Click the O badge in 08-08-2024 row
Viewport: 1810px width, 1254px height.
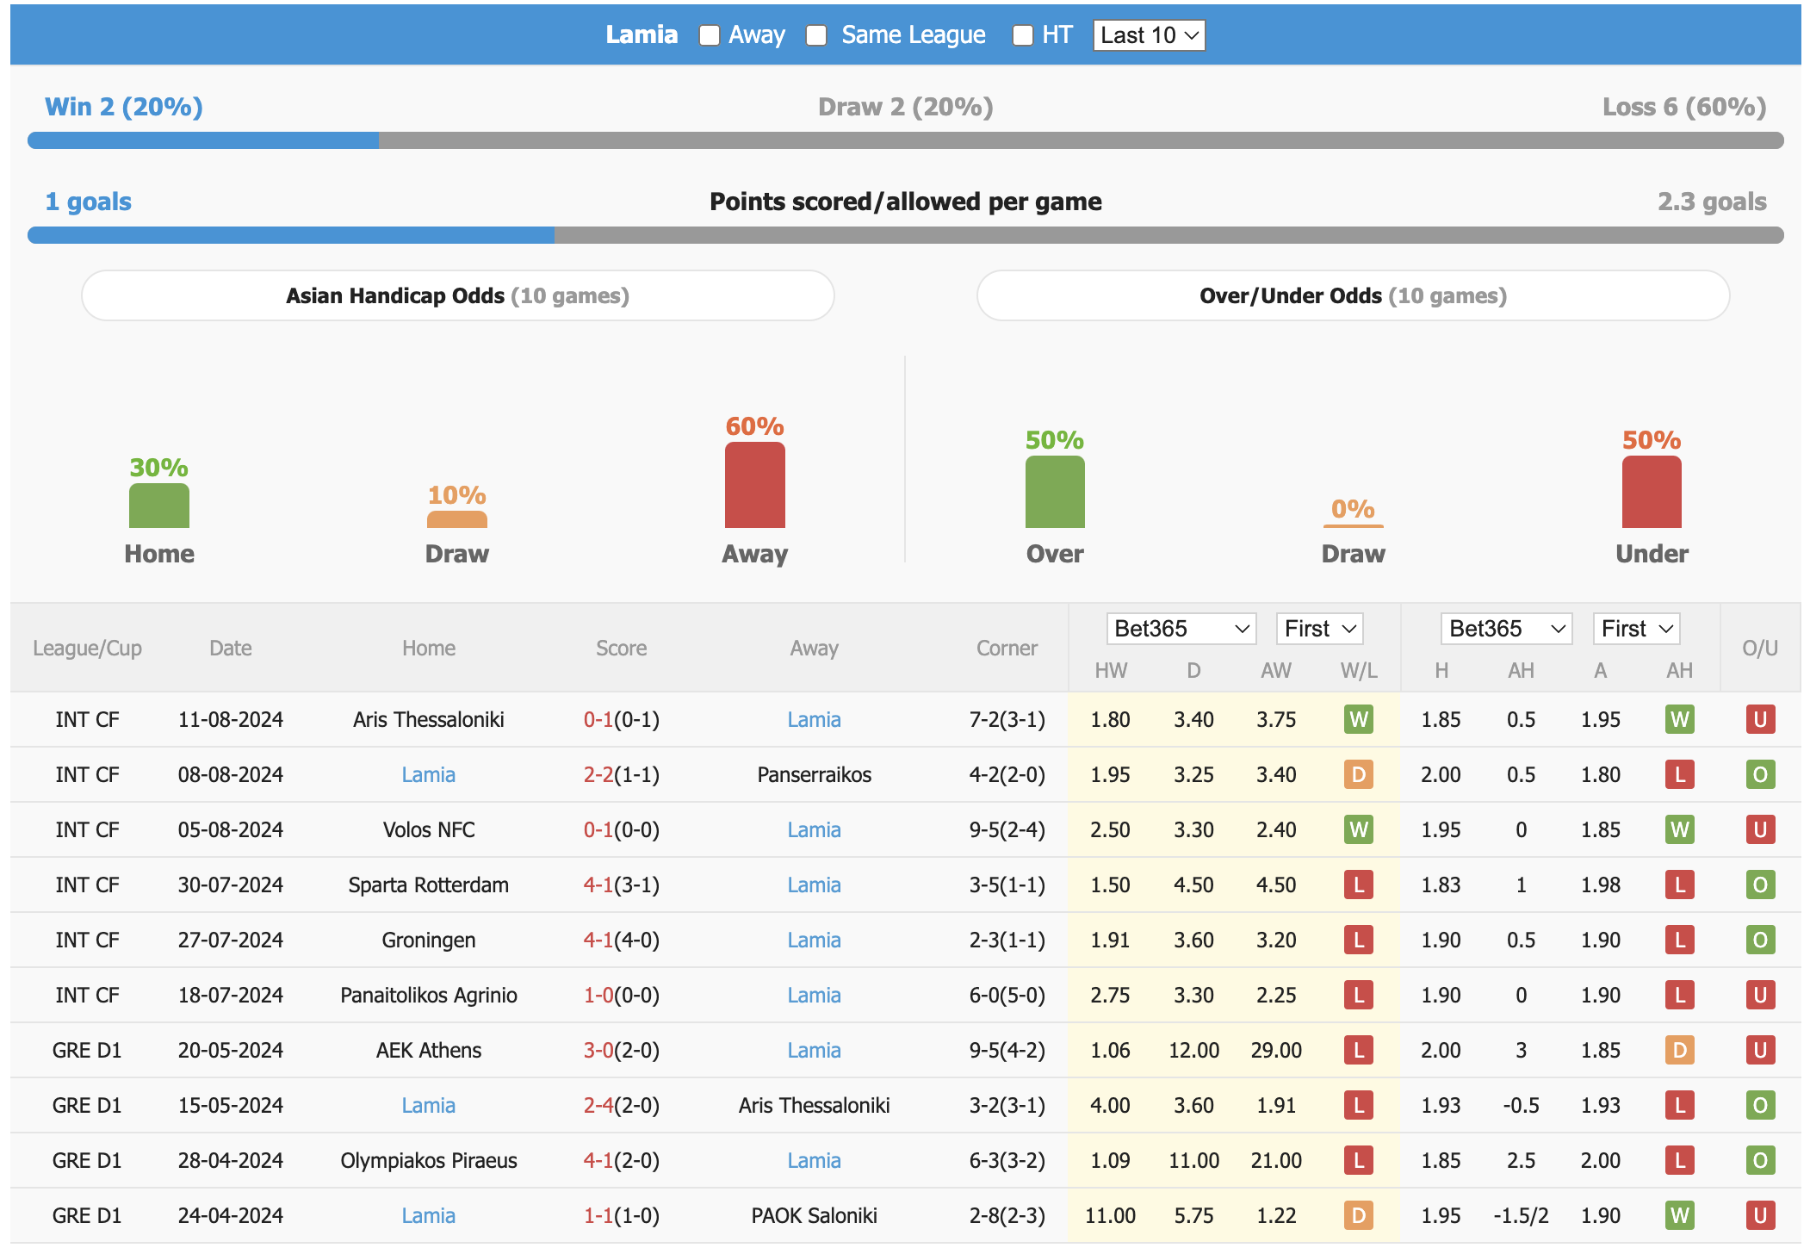(1760, 774)
